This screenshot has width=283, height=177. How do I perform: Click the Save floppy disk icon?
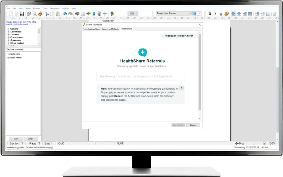click(x=22, y=14)
